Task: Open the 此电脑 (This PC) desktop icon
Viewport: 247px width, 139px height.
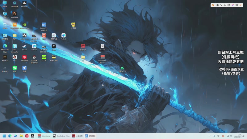Action: tap(5, 4)
